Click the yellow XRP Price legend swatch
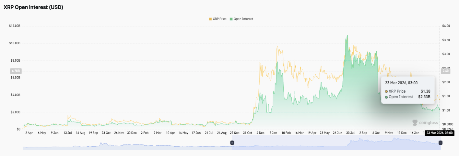This screenshot has height=156, width=459. 210,19
